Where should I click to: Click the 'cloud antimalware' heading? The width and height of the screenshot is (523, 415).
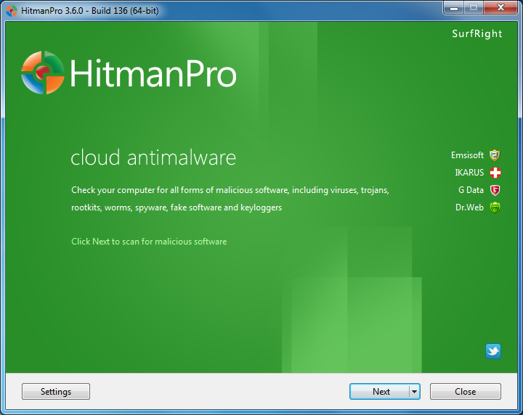[x=153, y=157]
